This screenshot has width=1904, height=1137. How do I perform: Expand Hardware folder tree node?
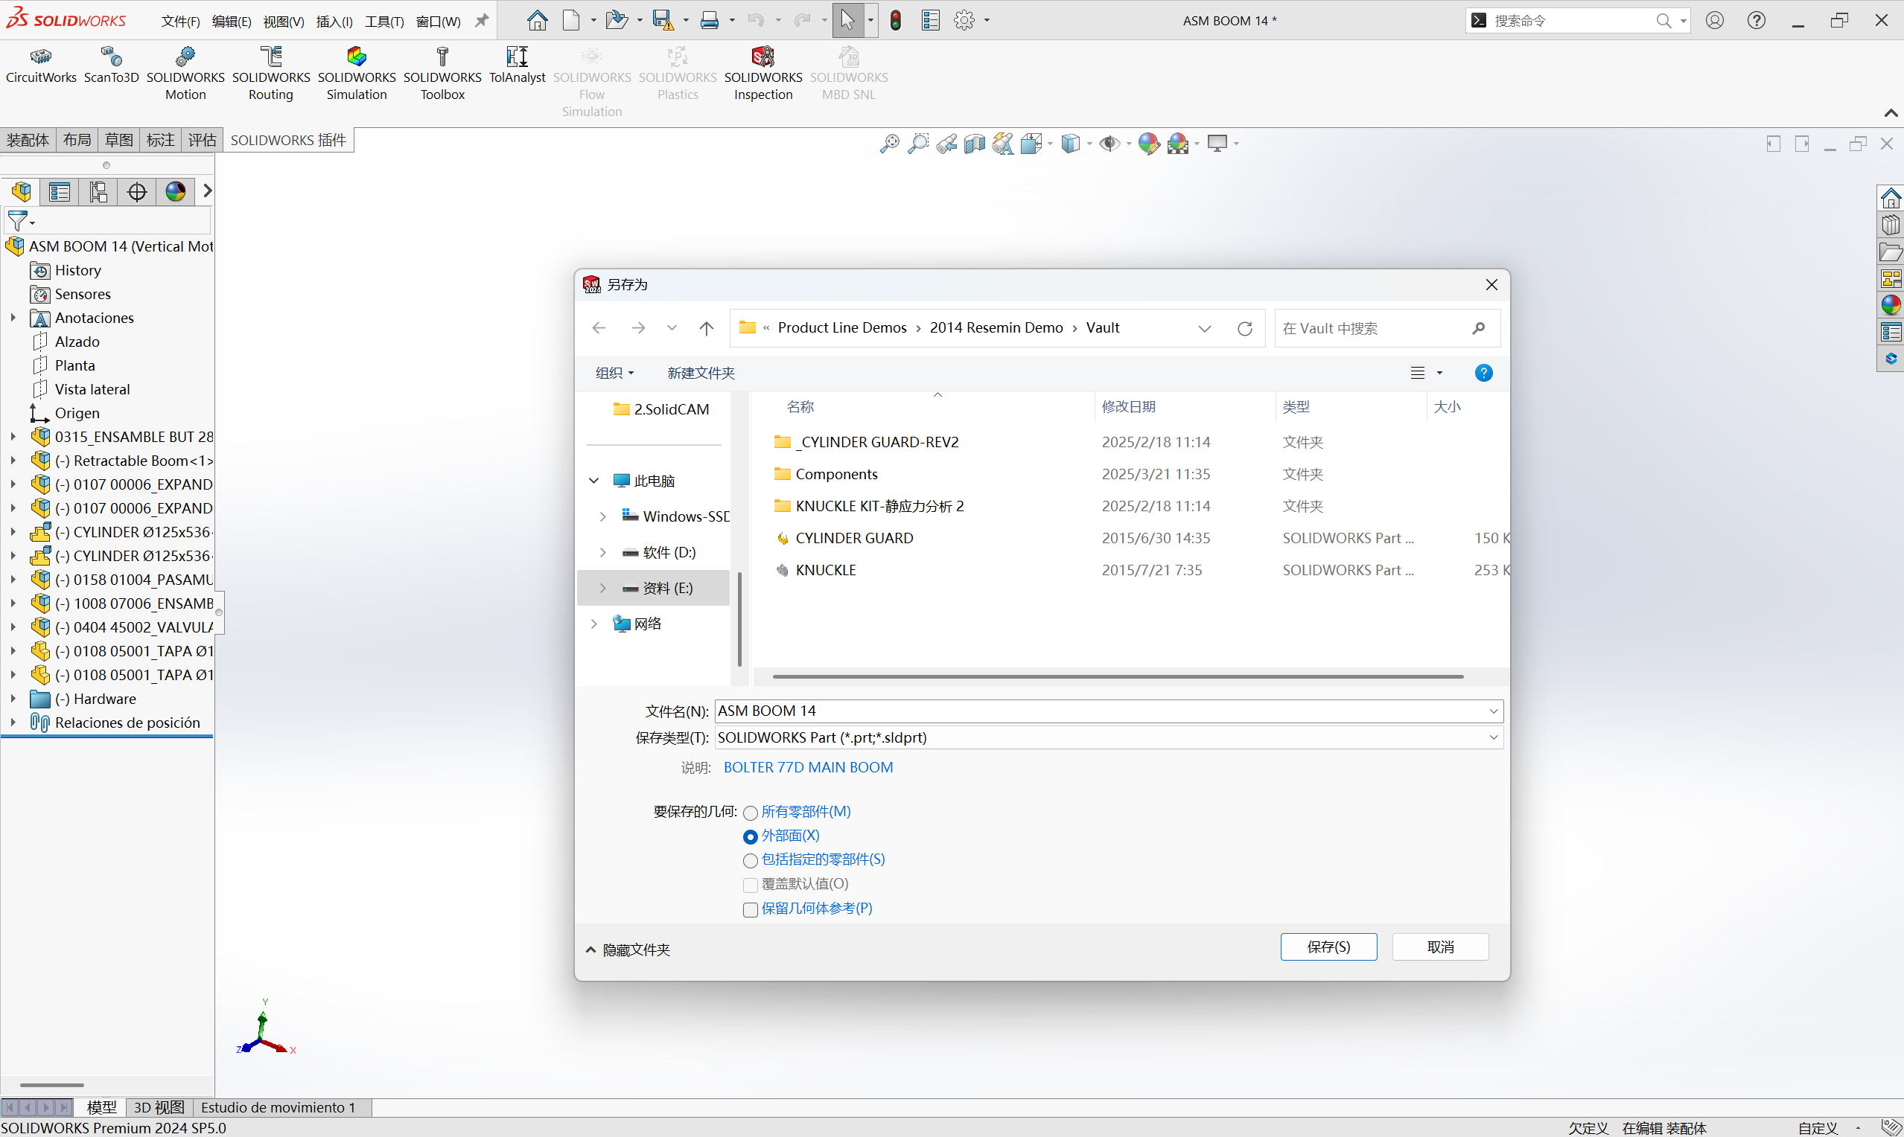13,699
